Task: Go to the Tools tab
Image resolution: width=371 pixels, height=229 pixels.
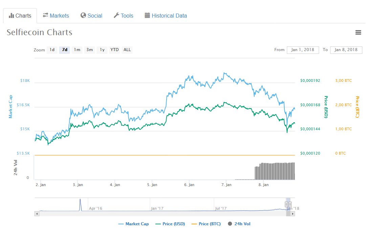Action: (124, 16)
